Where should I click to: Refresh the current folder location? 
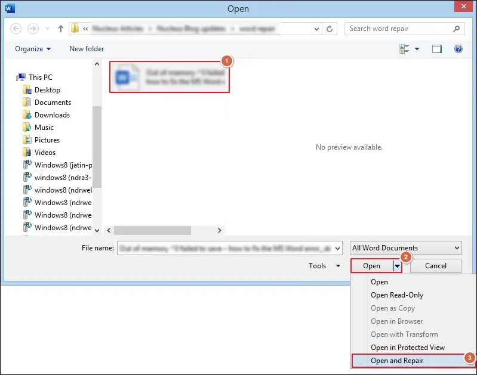pos(330,29)
